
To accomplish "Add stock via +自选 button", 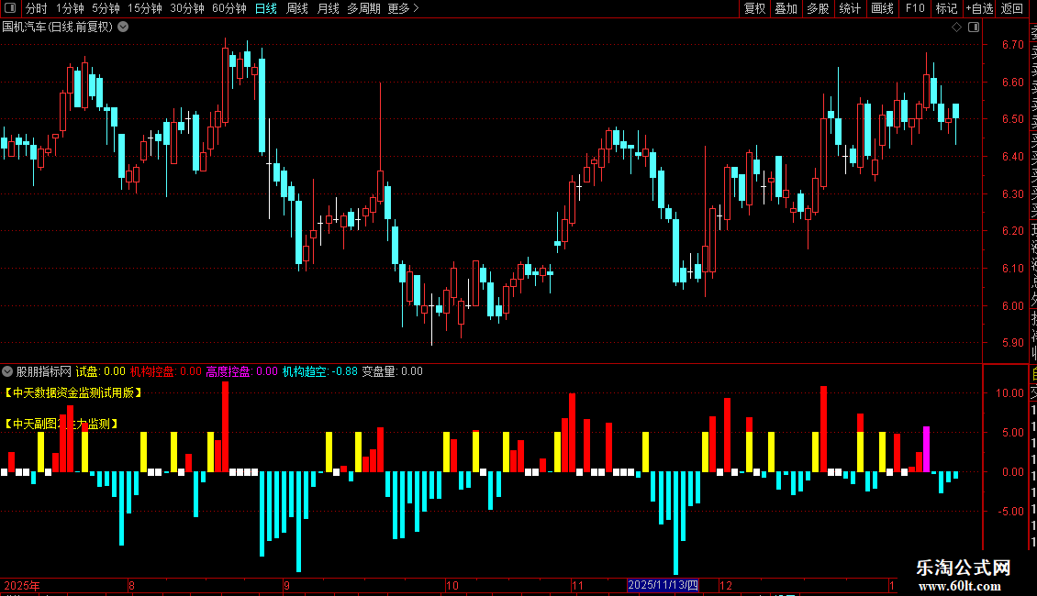I will (x=979, y=8).
